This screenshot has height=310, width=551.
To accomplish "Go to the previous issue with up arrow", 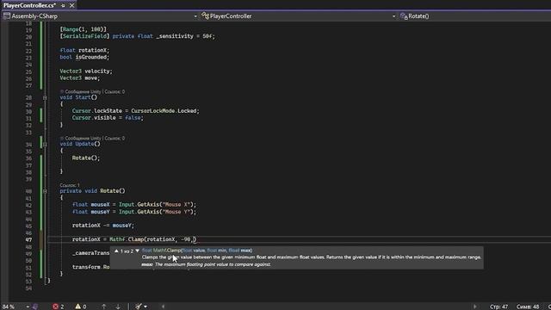I will point(103,307).
